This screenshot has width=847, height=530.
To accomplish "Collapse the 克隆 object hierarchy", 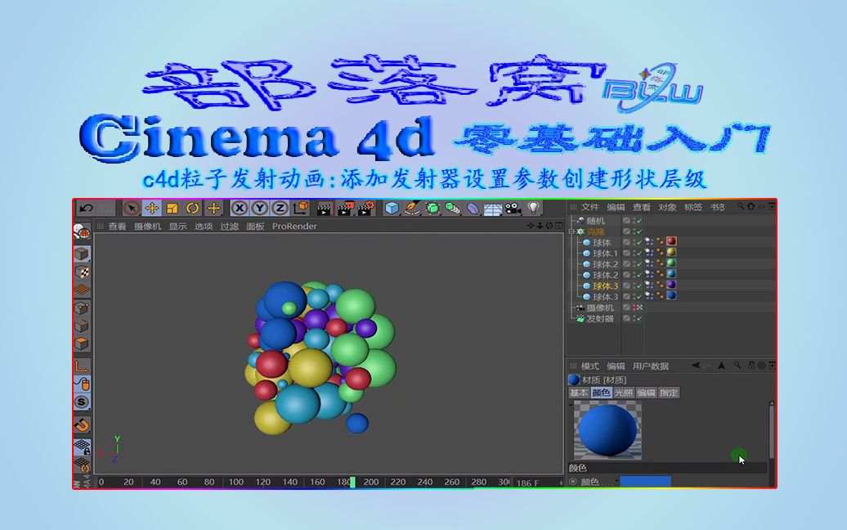I will (x=571, y=231).
